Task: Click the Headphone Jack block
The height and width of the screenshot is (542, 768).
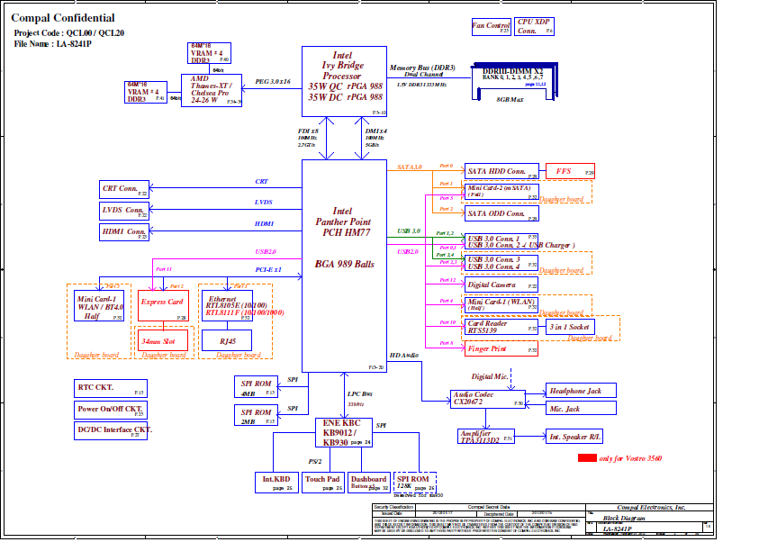Action: 581,391
